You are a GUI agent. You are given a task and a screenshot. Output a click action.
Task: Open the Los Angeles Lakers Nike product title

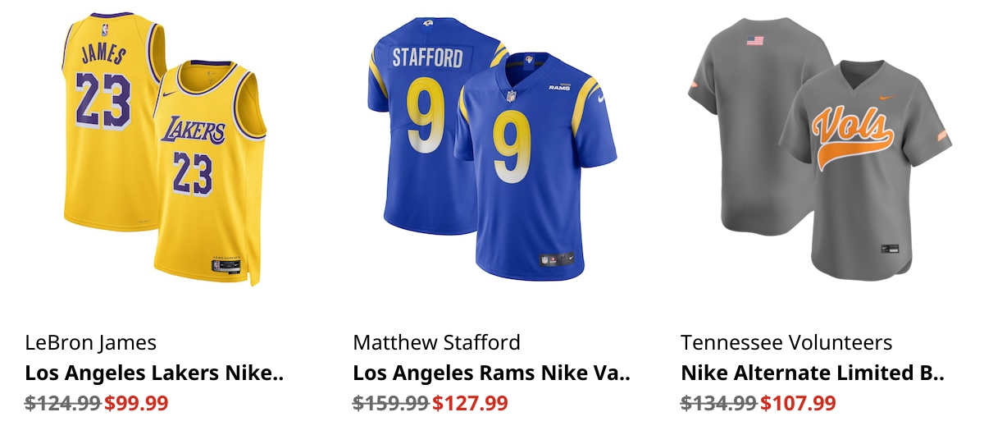coord(154,373)
